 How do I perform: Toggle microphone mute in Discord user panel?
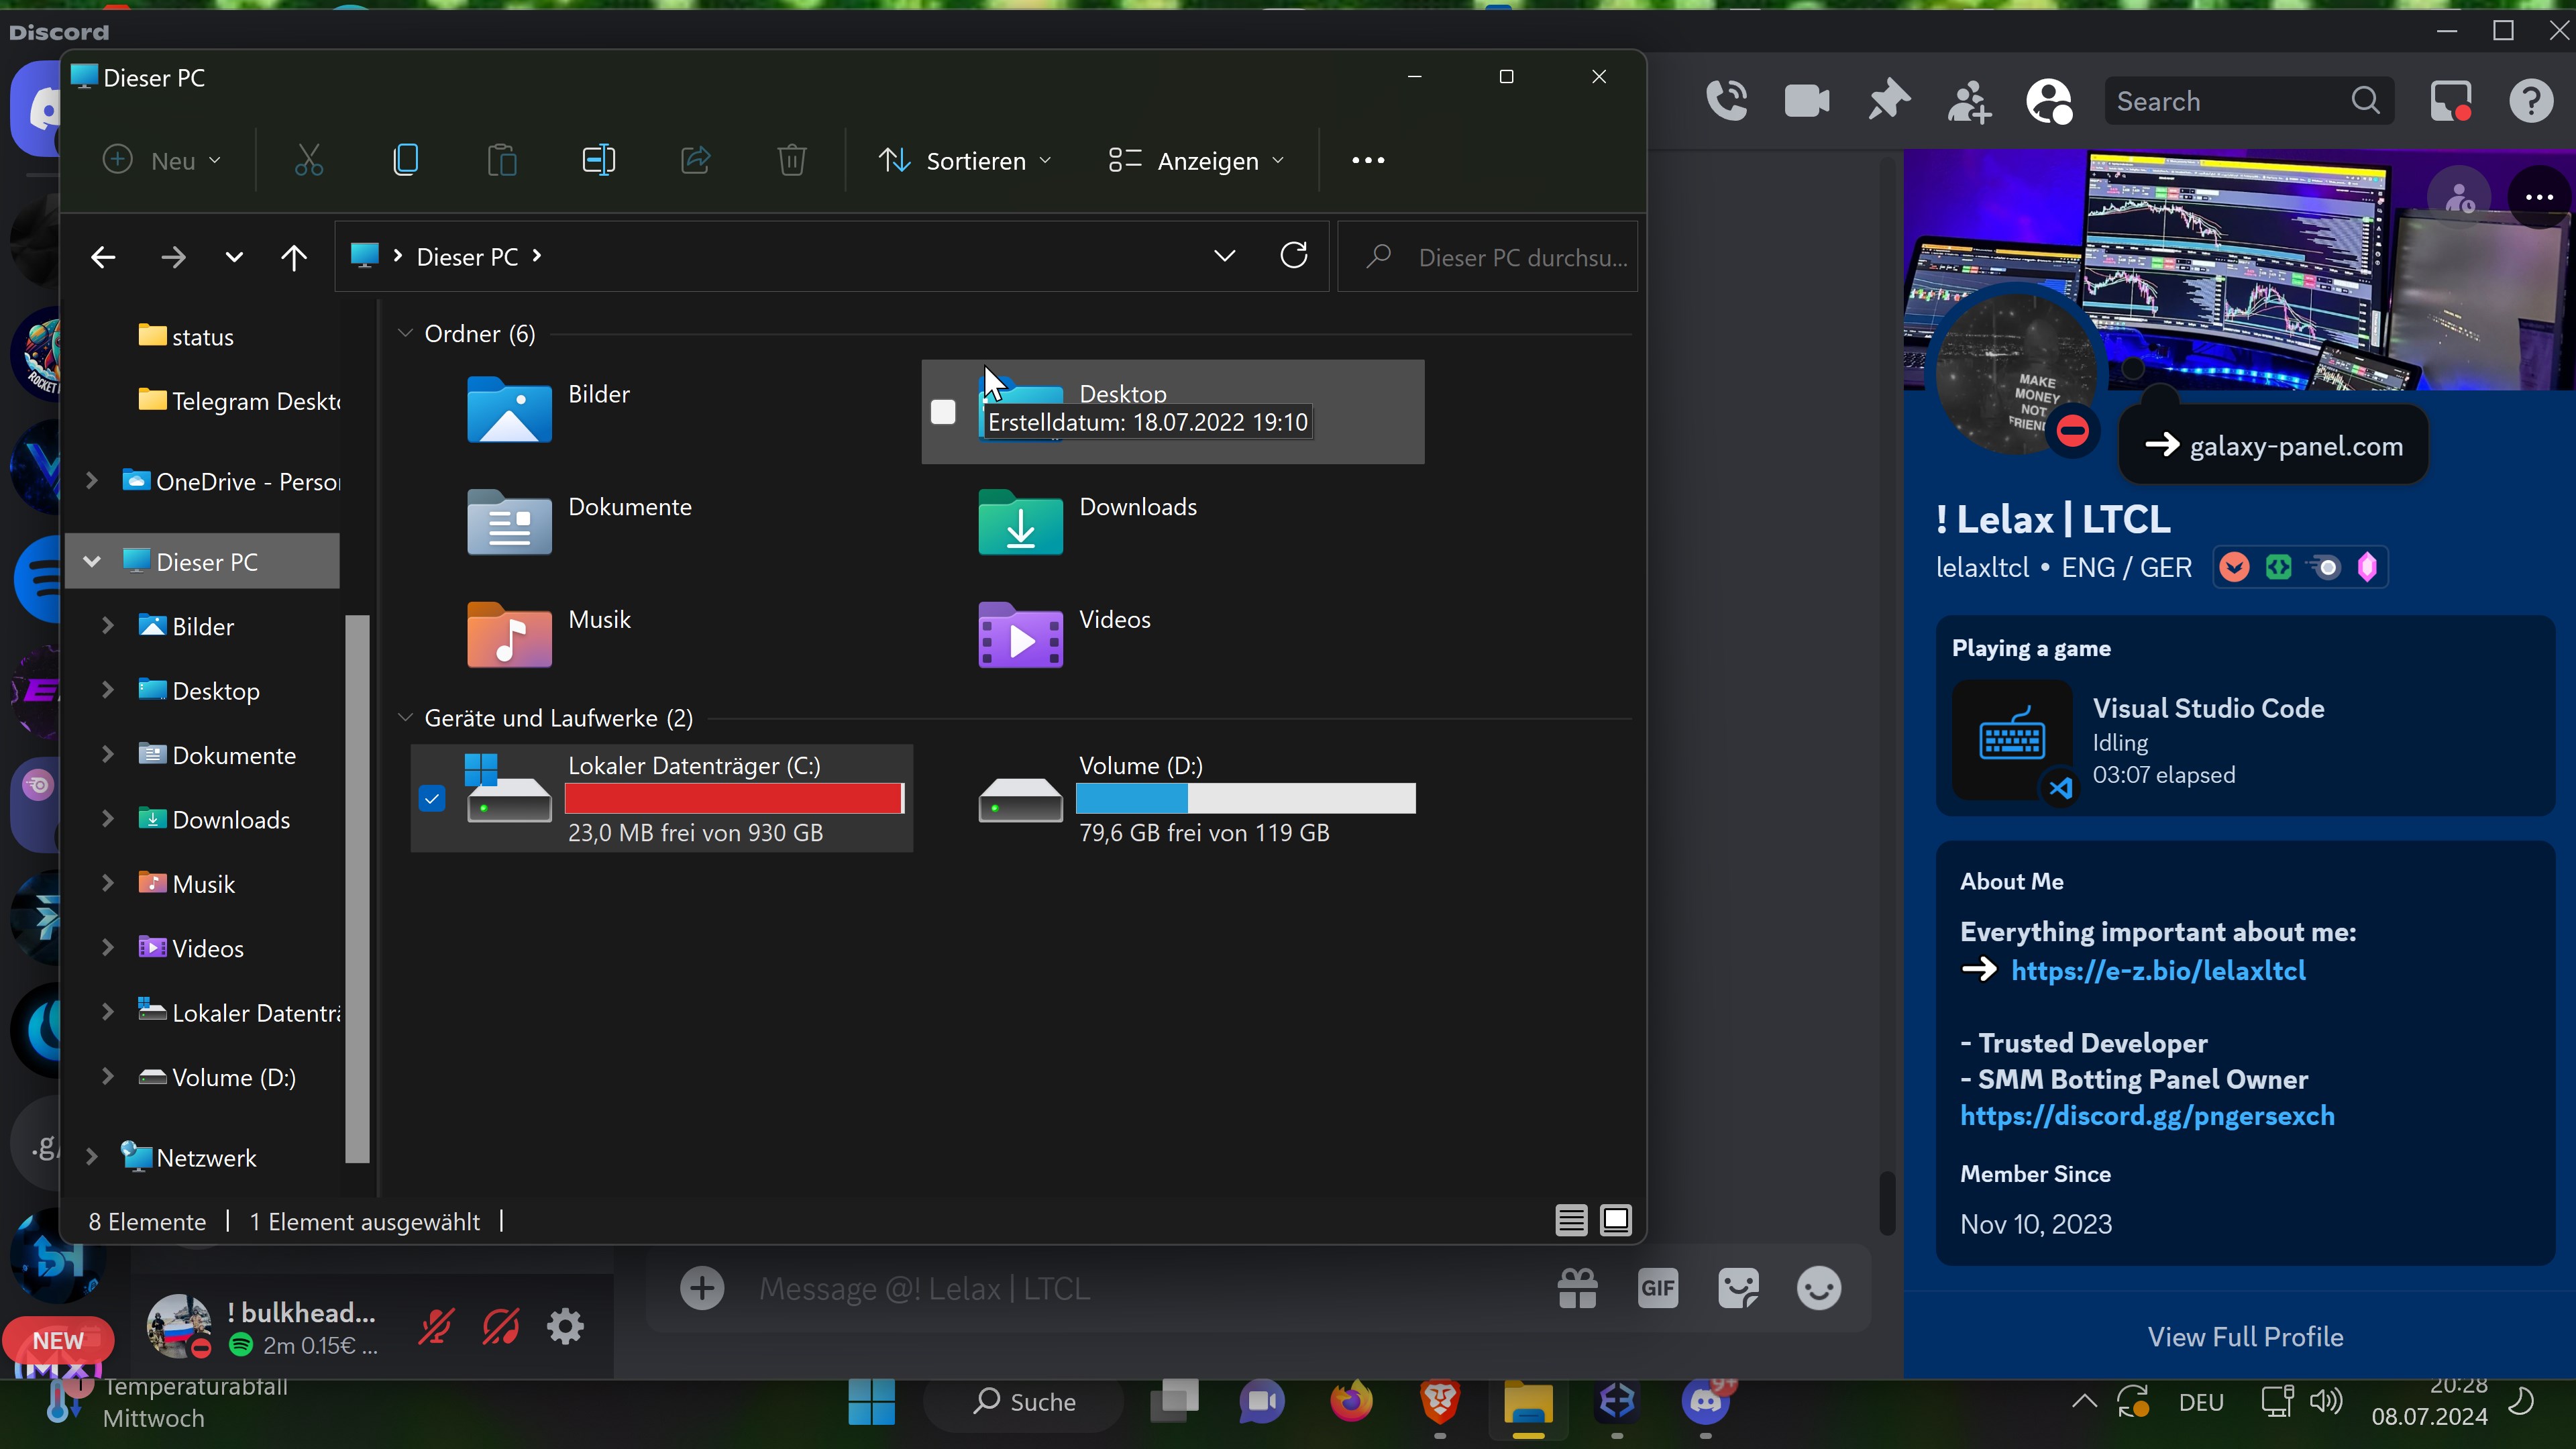[435, 1327]
